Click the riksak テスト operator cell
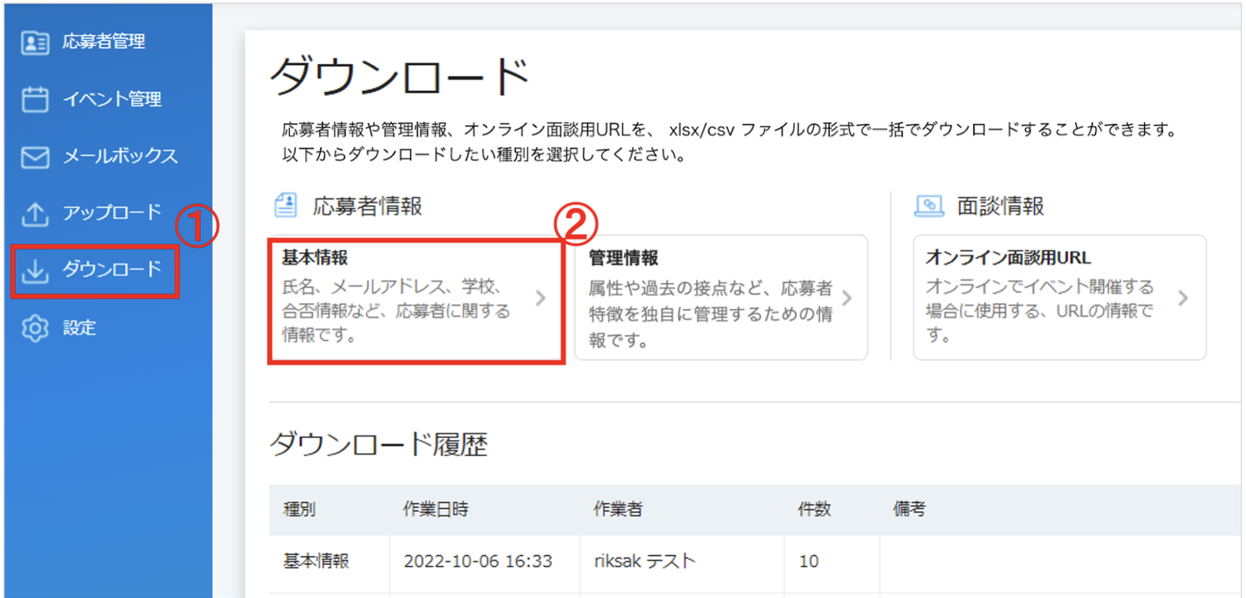 coord(645,561)
